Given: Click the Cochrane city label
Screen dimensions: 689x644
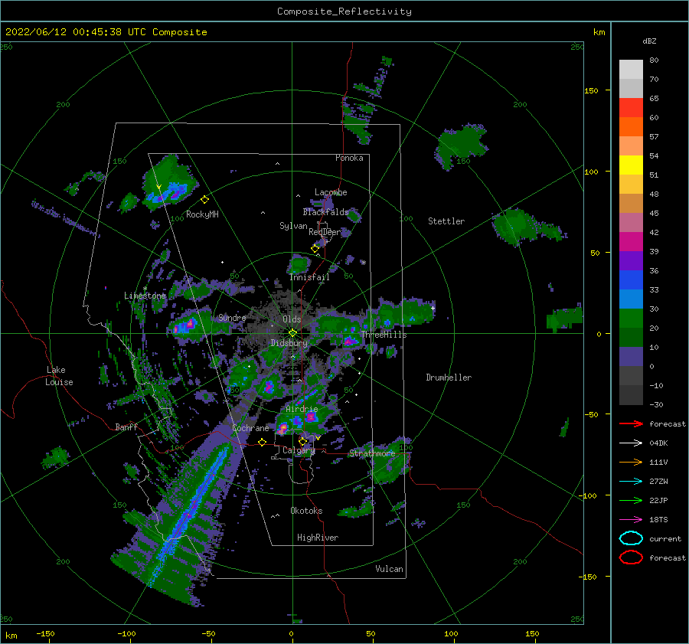Looking at the screenshot, I should [x=250, y=428].
